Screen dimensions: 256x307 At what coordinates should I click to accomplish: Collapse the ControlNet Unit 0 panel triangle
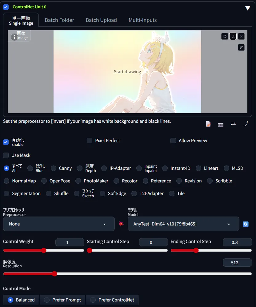[248, 8]
